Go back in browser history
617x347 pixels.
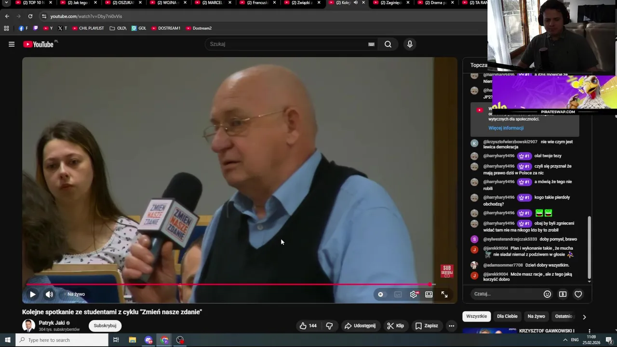(7, 16)
